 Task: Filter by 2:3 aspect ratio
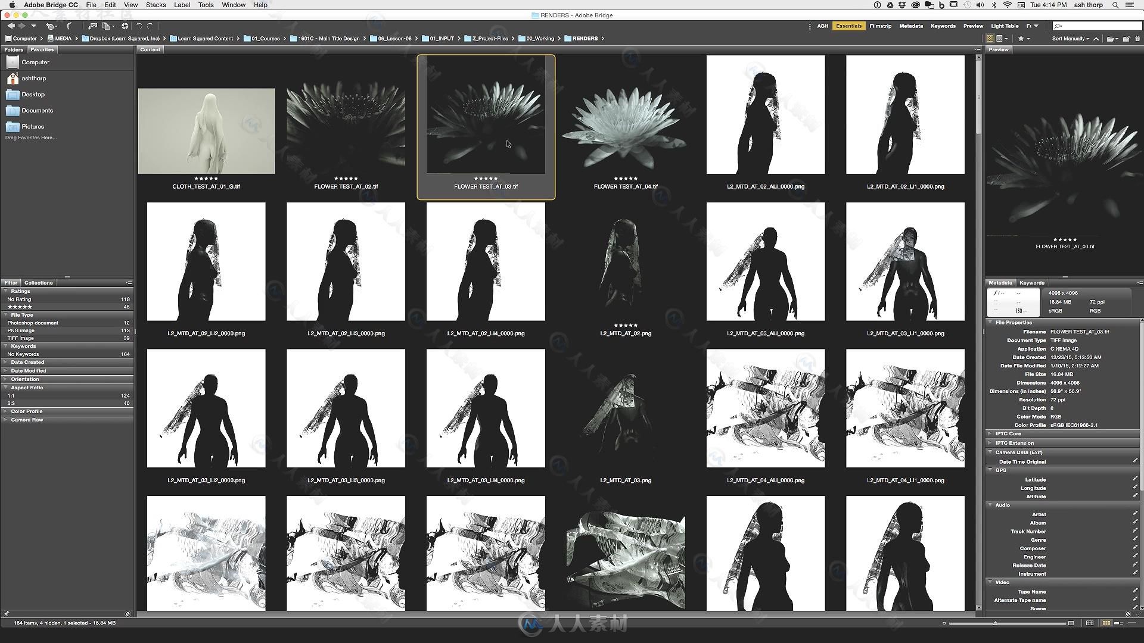[x=67, y=403]
